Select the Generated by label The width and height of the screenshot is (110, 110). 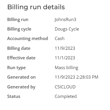[21, 87]
